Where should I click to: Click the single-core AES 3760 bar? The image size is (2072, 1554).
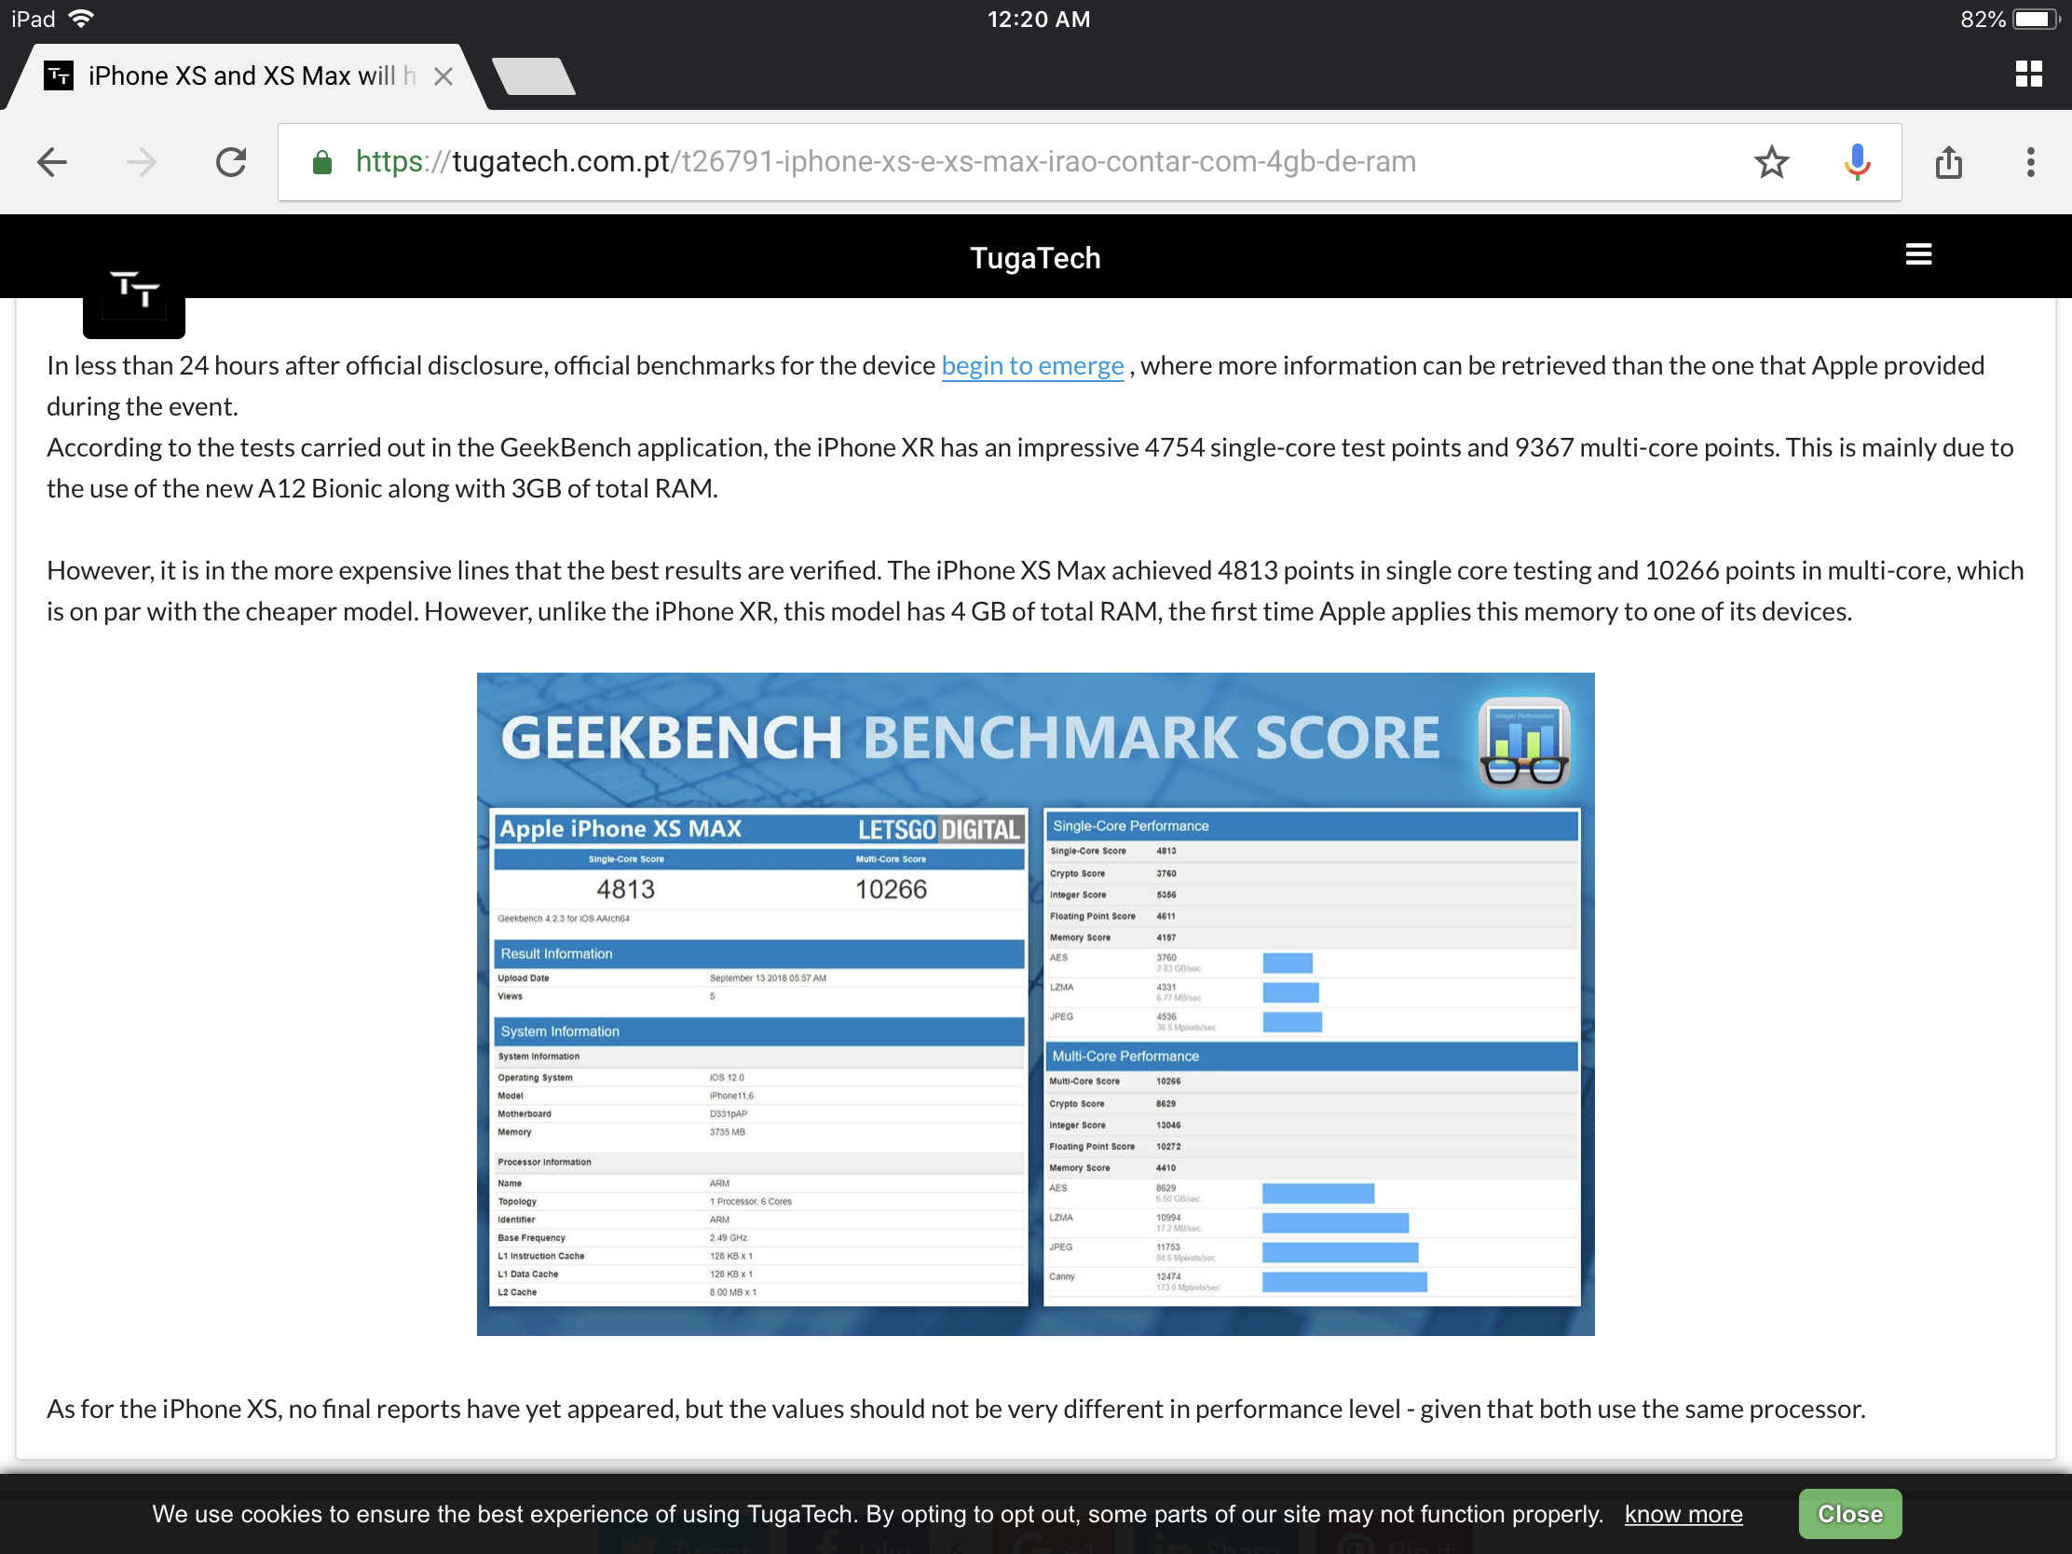[x=1287, y=963]
